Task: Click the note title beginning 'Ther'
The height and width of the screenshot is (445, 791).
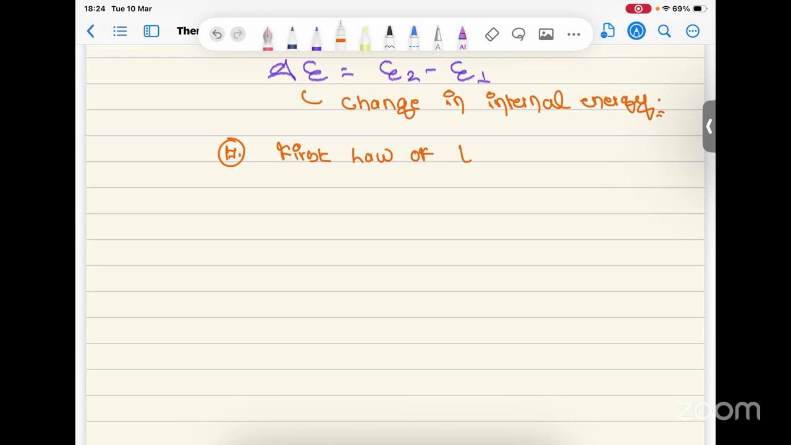Action: (188, 31)
